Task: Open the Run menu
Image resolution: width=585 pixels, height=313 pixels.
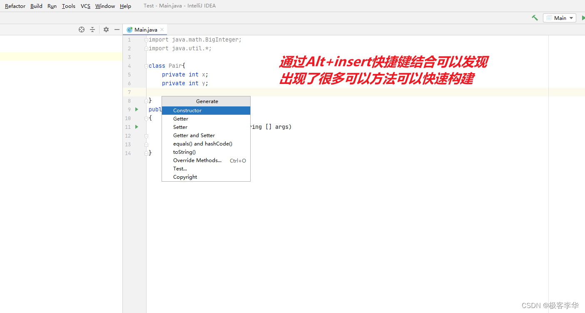Action: tap(52, 6)
